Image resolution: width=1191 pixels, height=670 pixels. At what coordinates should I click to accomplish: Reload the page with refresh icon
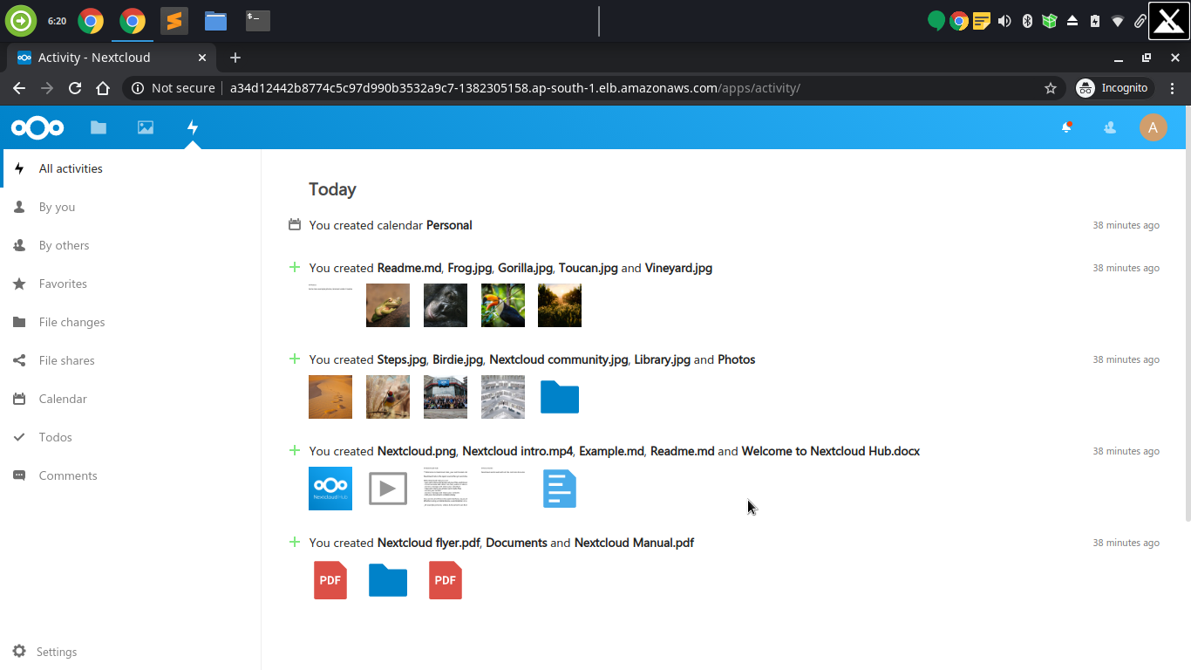[75, 88]
